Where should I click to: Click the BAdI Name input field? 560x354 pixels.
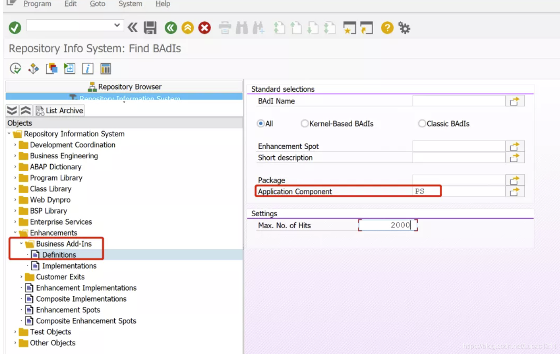click(459, 101)
